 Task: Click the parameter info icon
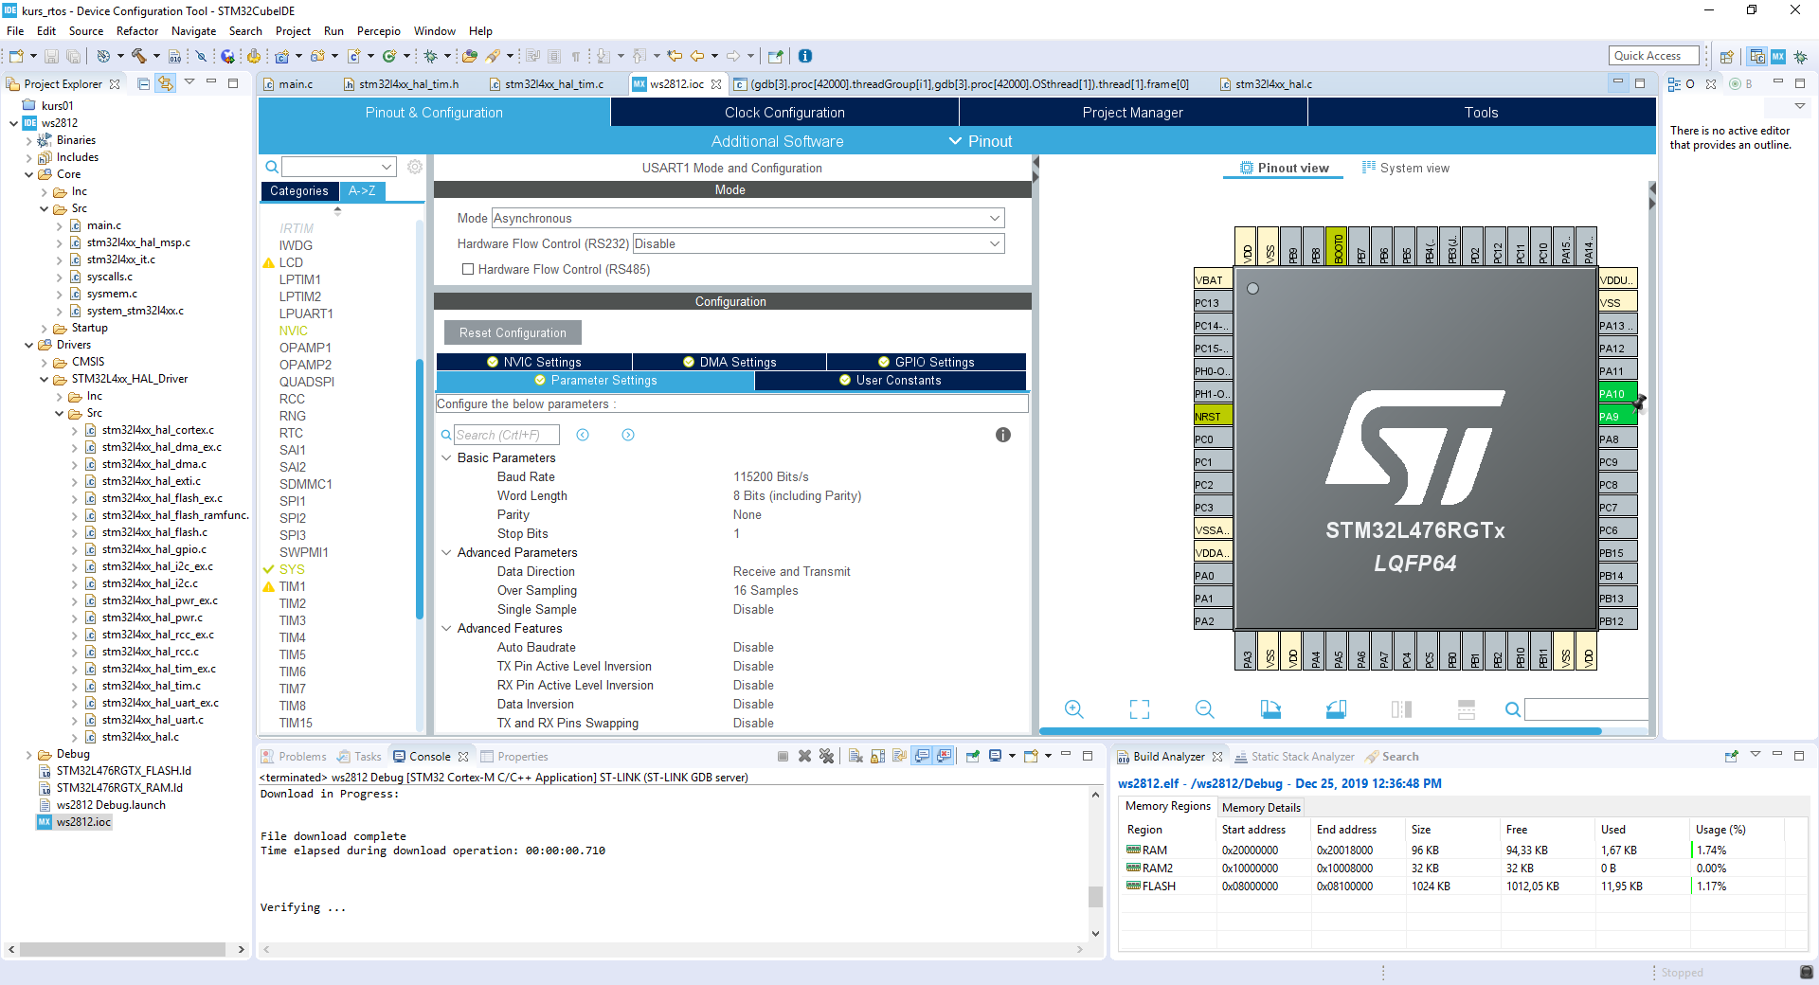tap(1003, 435)
